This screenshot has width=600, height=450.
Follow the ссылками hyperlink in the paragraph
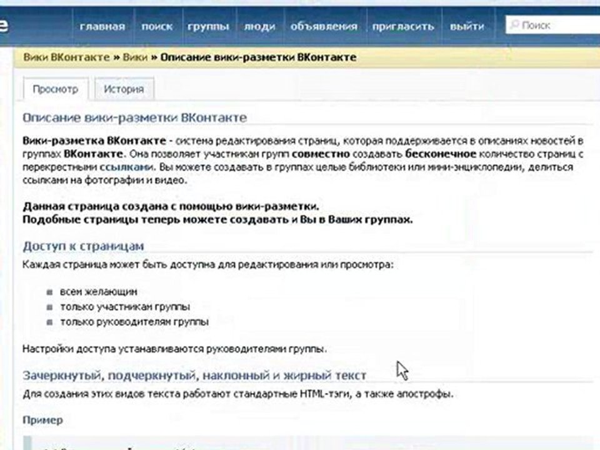point(126,167)
